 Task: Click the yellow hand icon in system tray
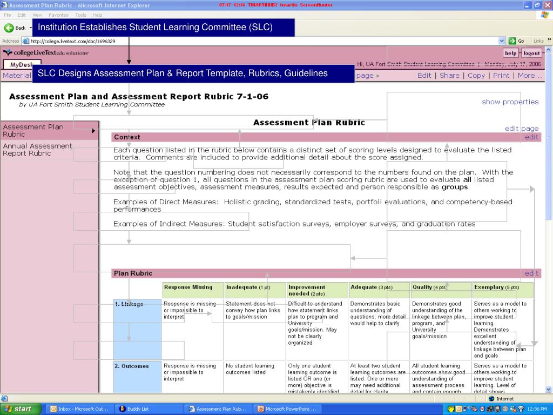451,410
